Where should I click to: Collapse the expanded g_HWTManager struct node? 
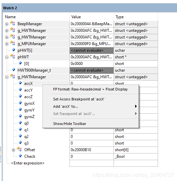[7, 77]
